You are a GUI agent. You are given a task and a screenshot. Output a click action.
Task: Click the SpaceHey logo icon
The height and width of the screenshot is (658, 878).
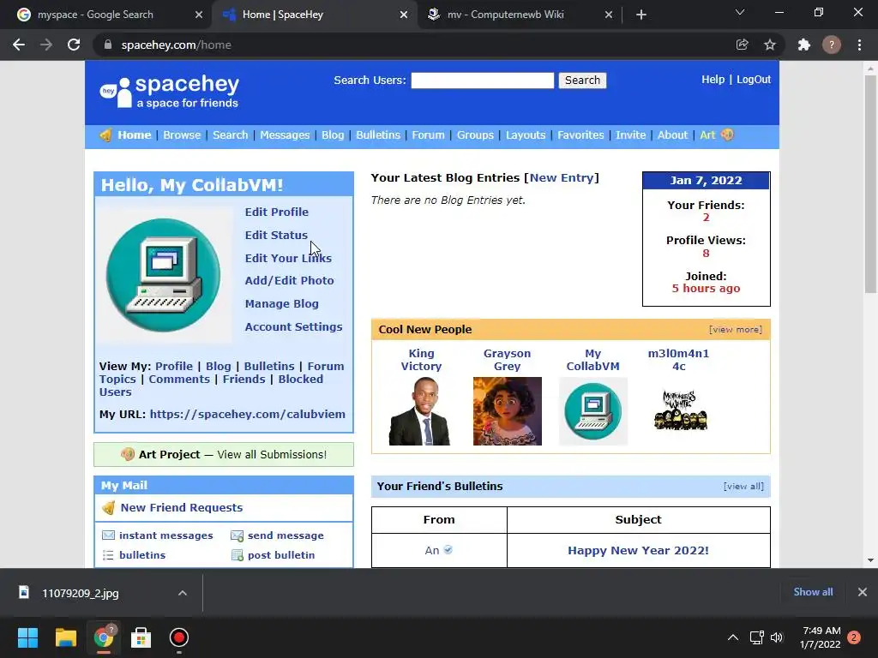116,93
